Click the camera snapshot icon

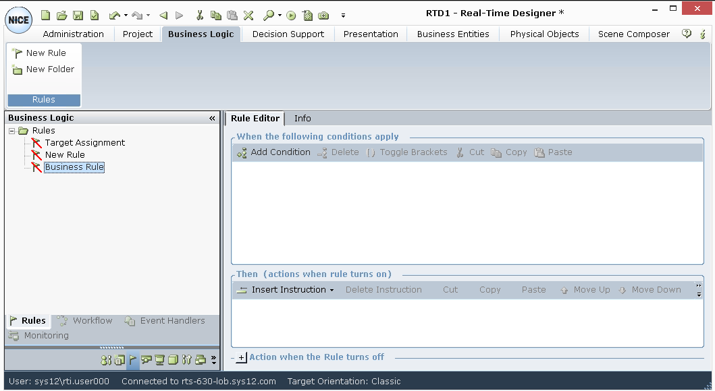click(323, 15)
